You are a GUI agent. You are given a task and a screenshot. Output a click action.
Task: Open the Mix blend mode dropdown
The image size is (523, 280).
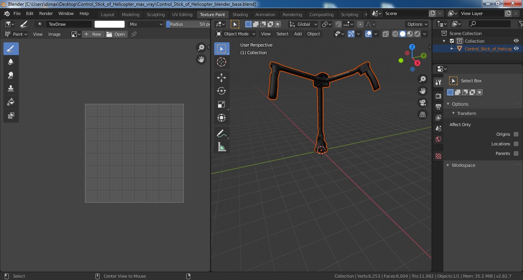[x=146, y=24]
